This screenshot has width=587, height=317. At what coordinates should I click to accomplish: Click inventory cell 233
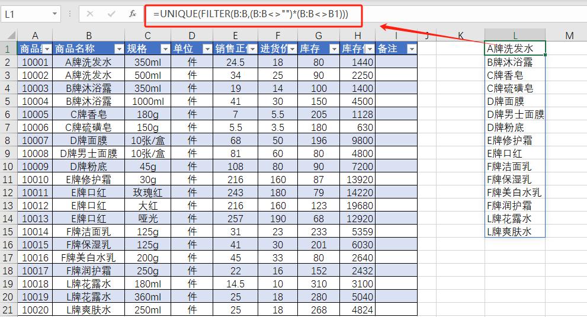point(319,232)
